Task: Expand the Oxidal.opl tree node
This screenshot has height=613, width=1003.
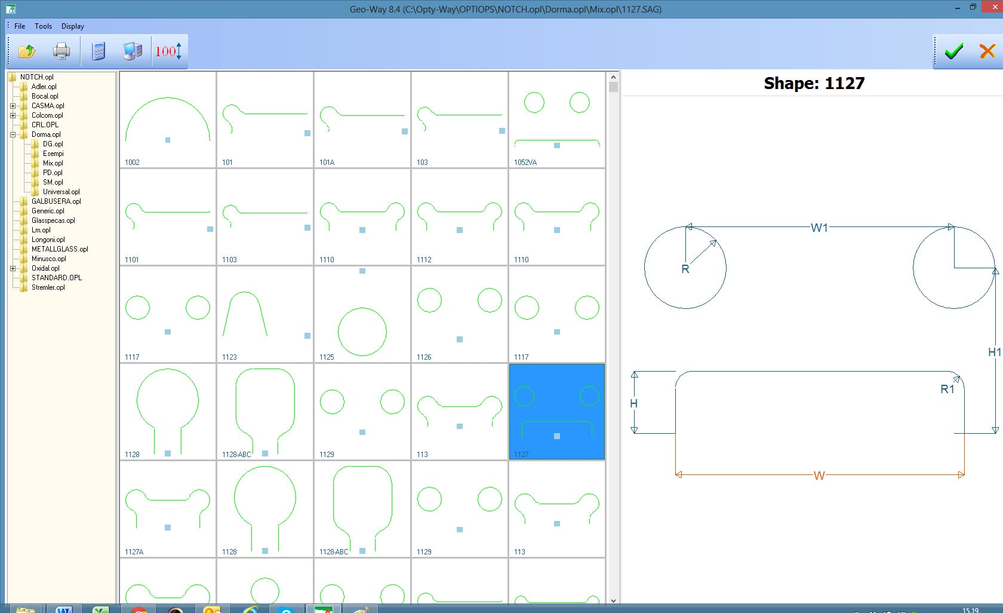Action: [x=13, y=268]
